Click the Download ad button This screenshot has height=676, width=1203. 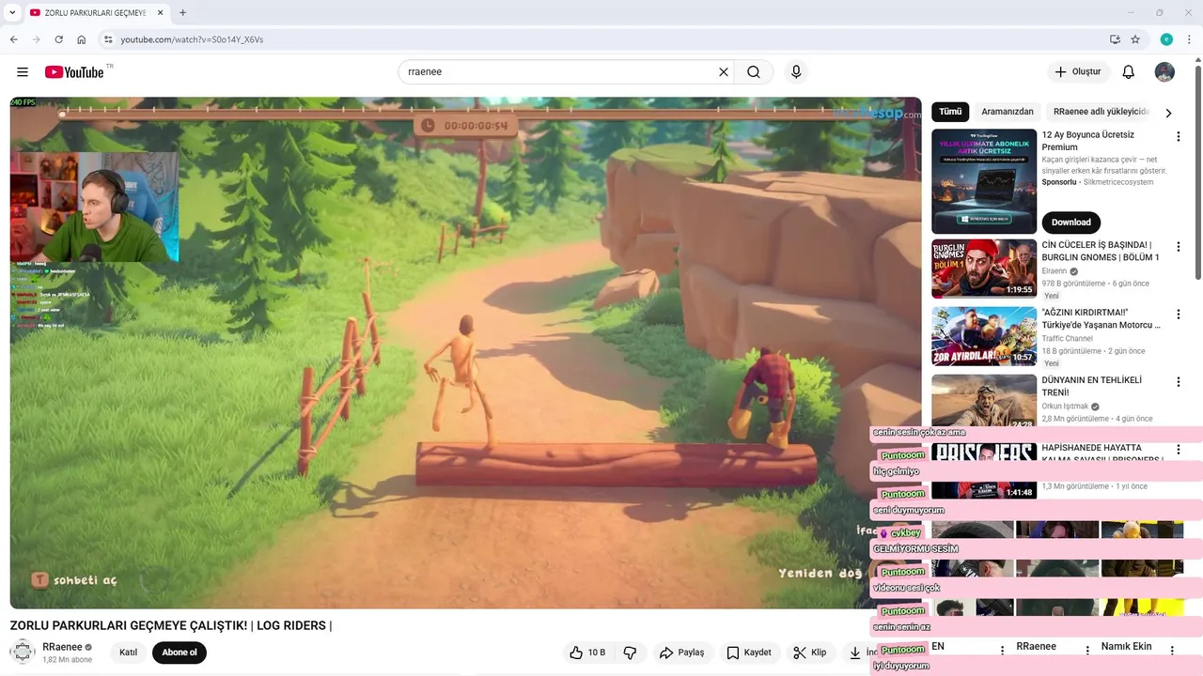(x=1071, y=223)
